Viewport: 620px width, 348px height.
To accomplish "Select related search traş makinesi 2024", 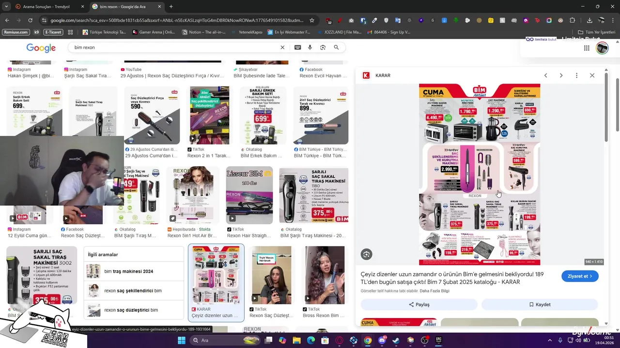I will pos(134,272).
